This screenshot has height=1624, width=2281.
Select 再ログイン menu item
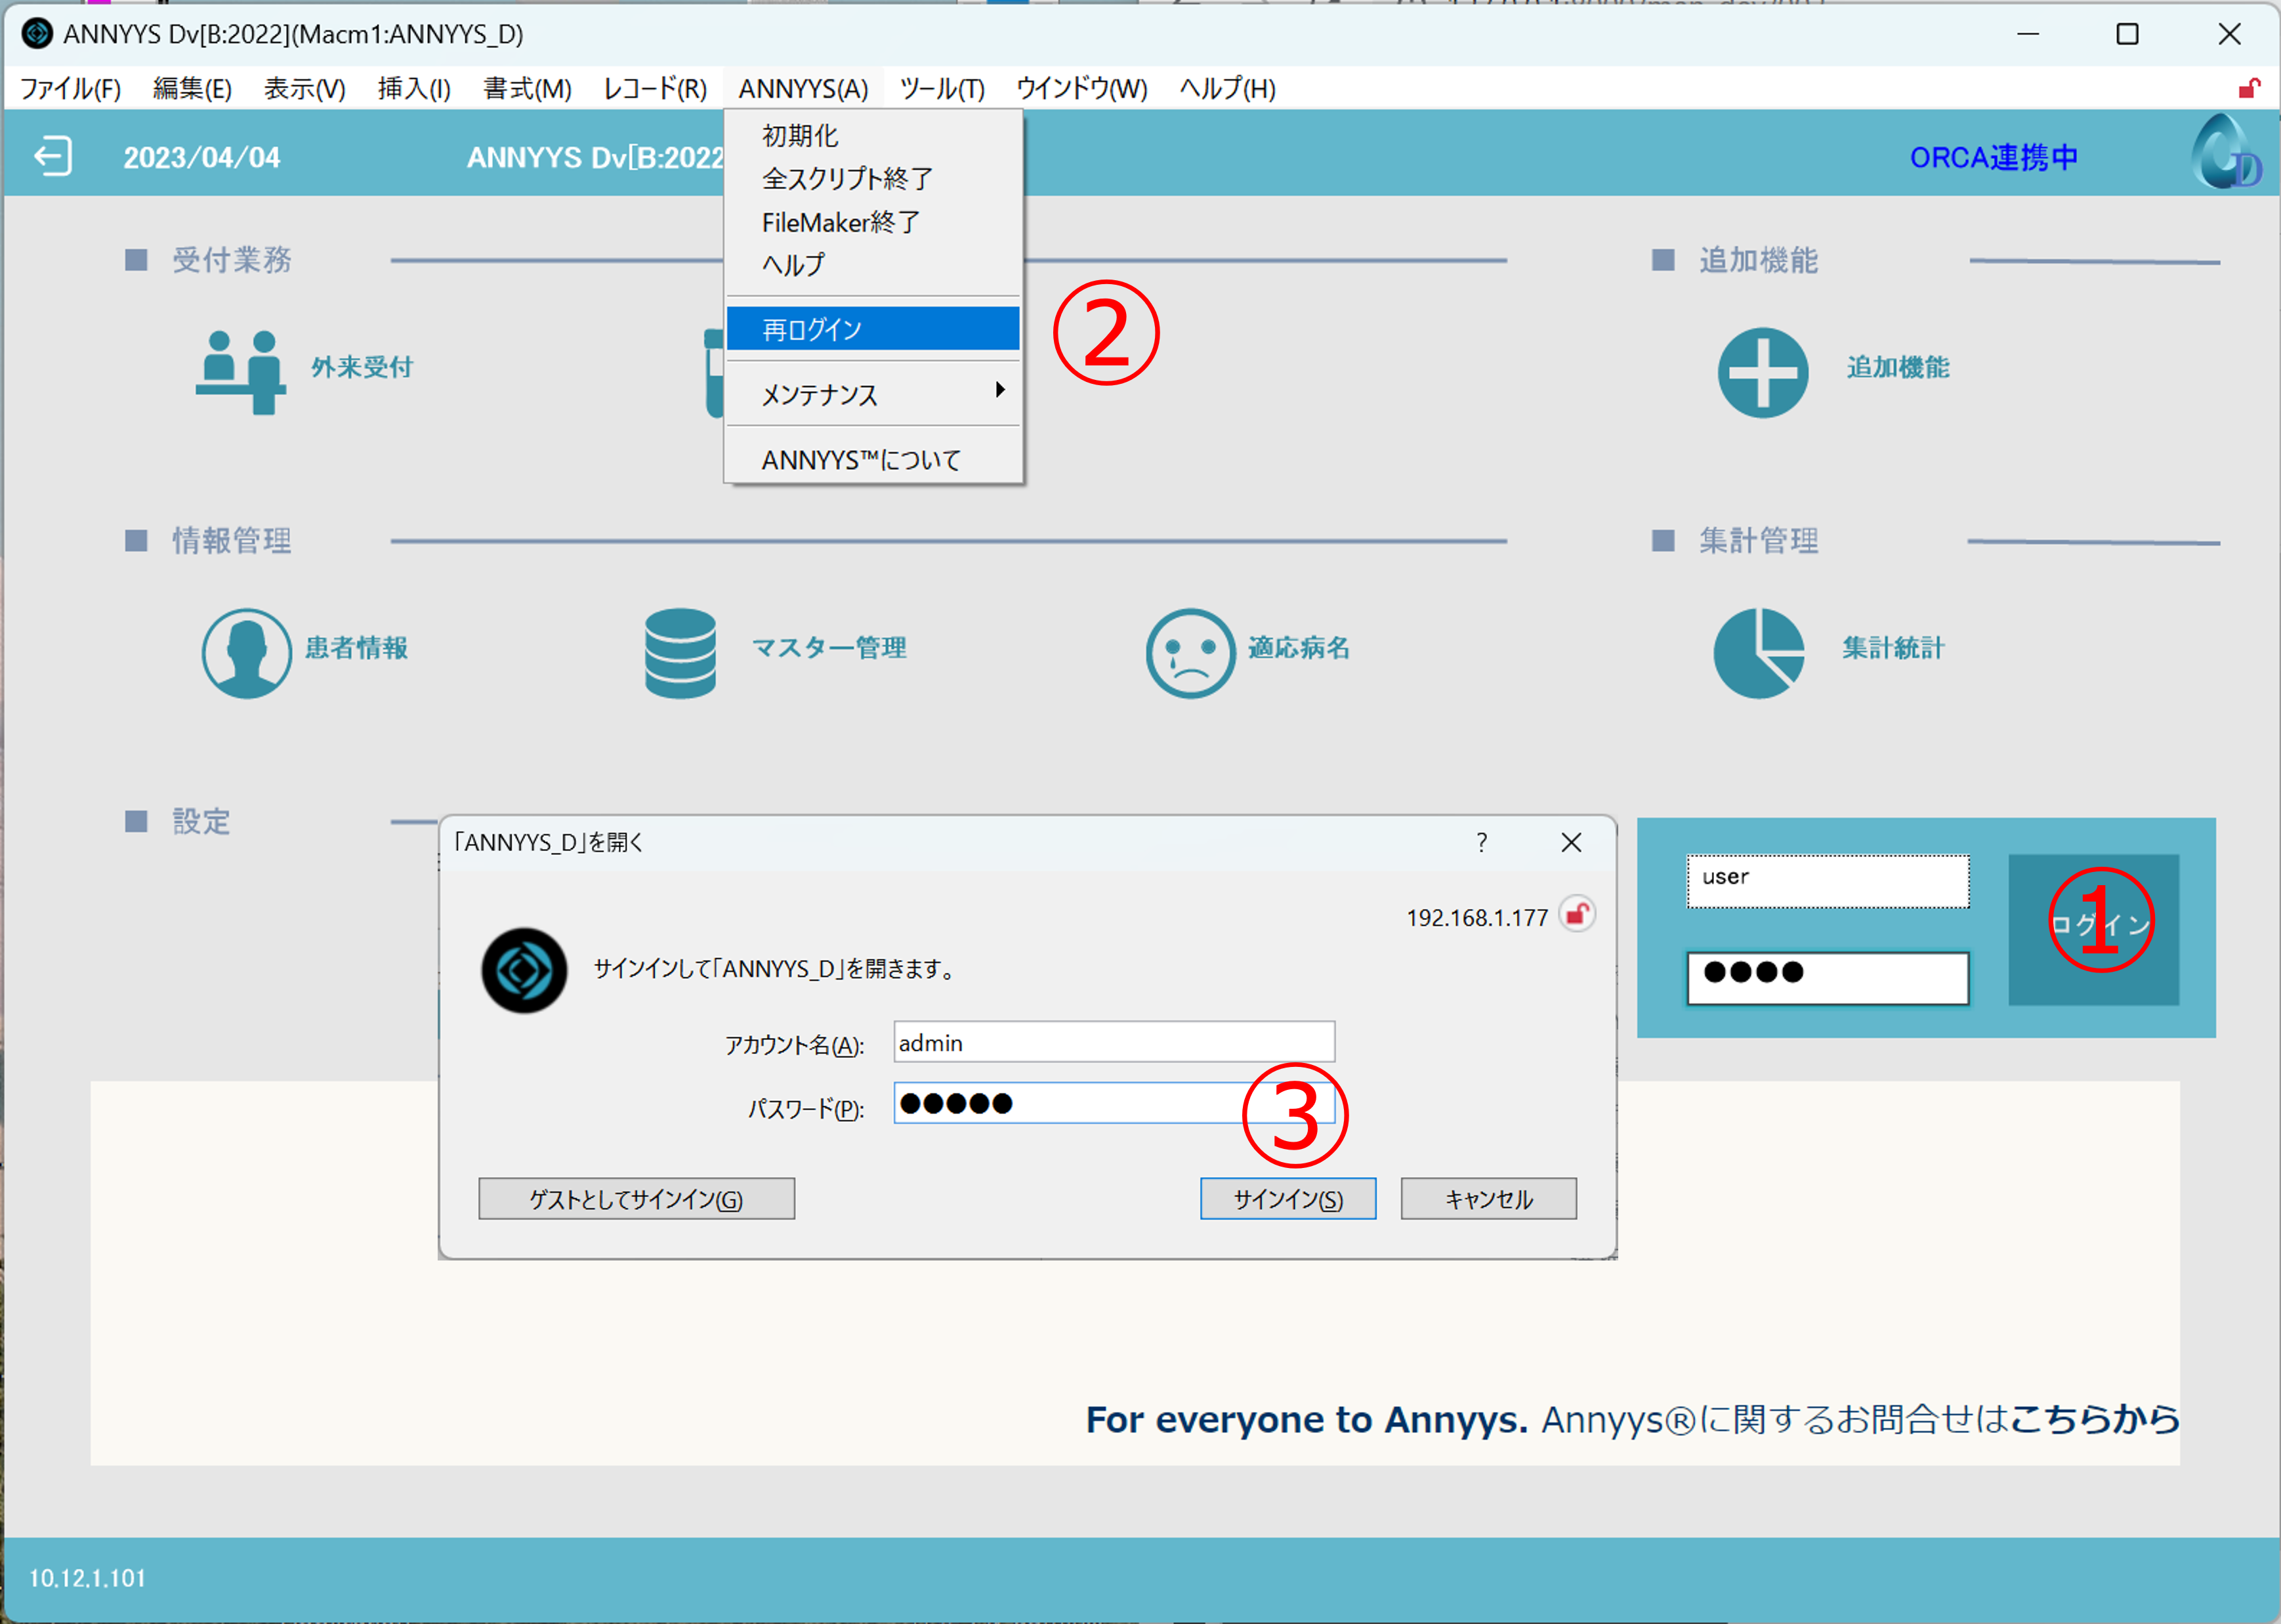[x=873, y=329]
